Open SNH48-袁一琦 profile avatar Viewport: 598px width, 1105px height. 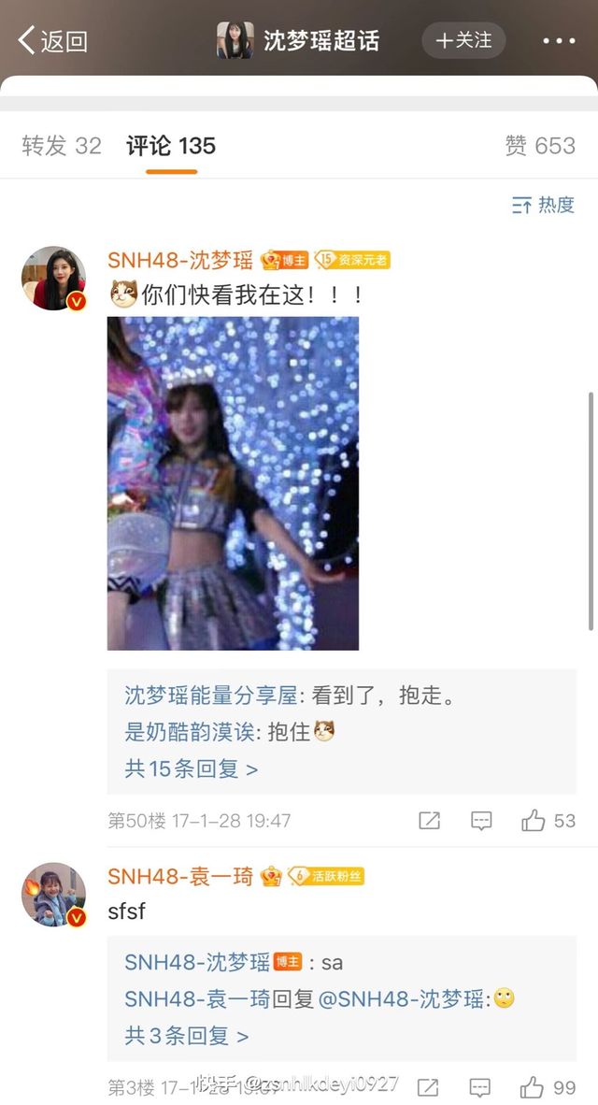53,895
